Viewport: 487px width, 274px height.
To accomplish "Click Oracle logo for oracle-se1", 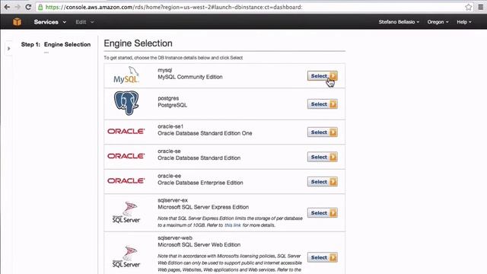I will pos(126,132).
